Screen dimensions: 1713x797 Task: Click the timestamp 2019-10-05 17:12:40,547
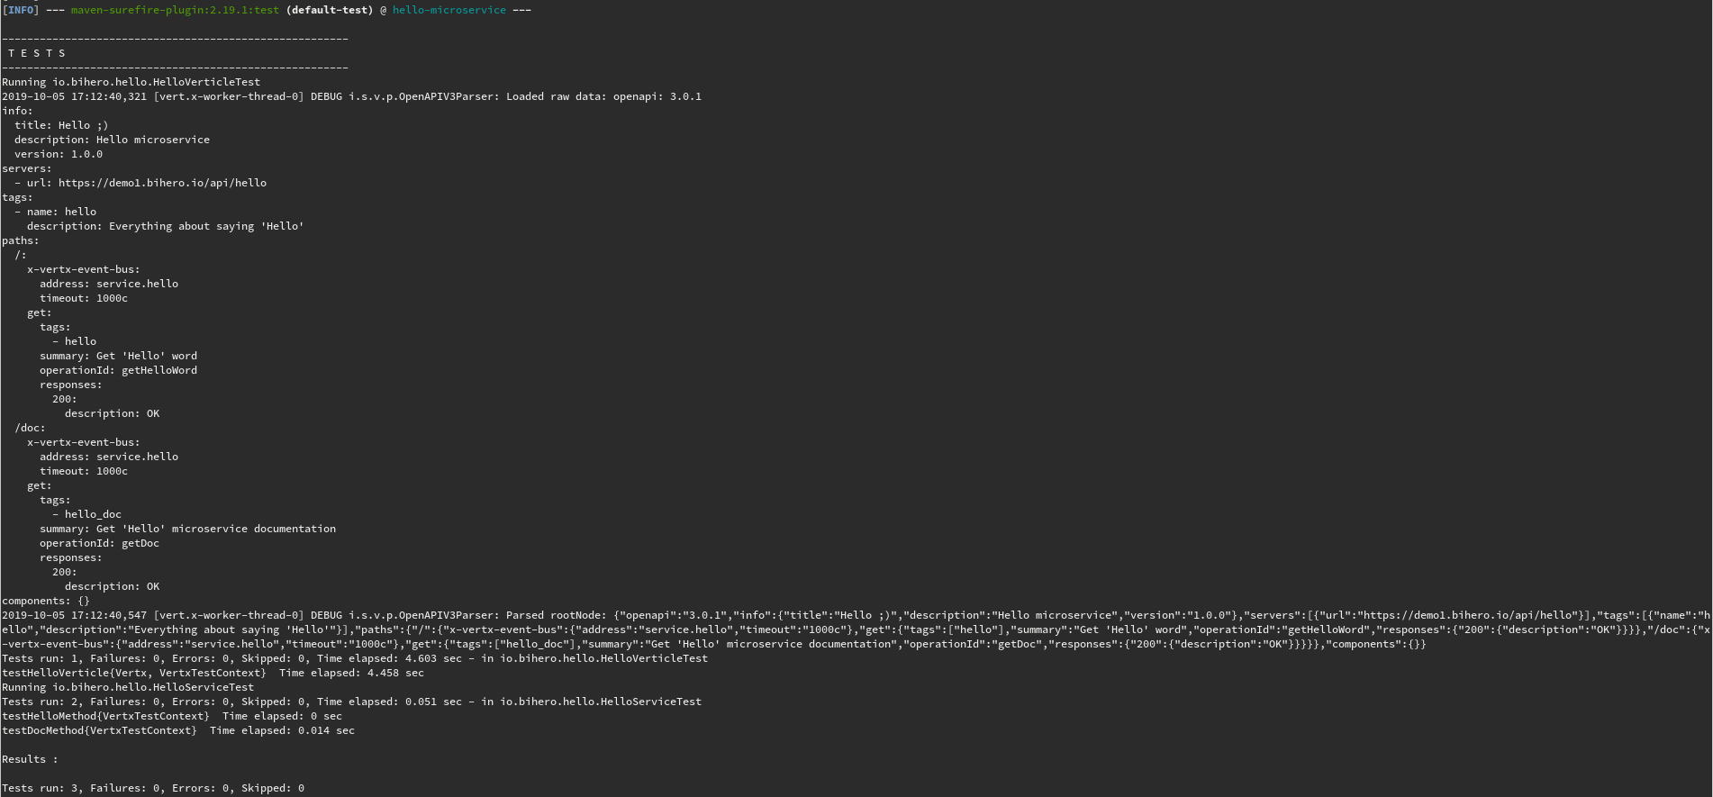point(75,615)
